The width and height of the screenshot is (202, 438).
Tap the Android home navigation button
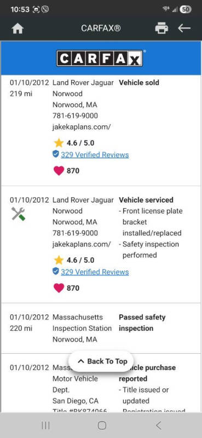tap(102, 425)
